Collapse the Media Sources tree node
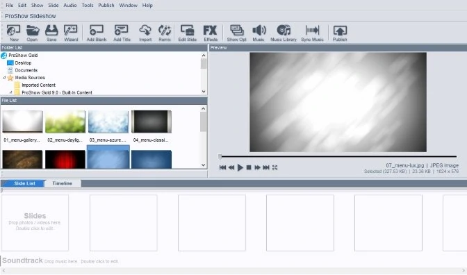 [x=4, y=77]
